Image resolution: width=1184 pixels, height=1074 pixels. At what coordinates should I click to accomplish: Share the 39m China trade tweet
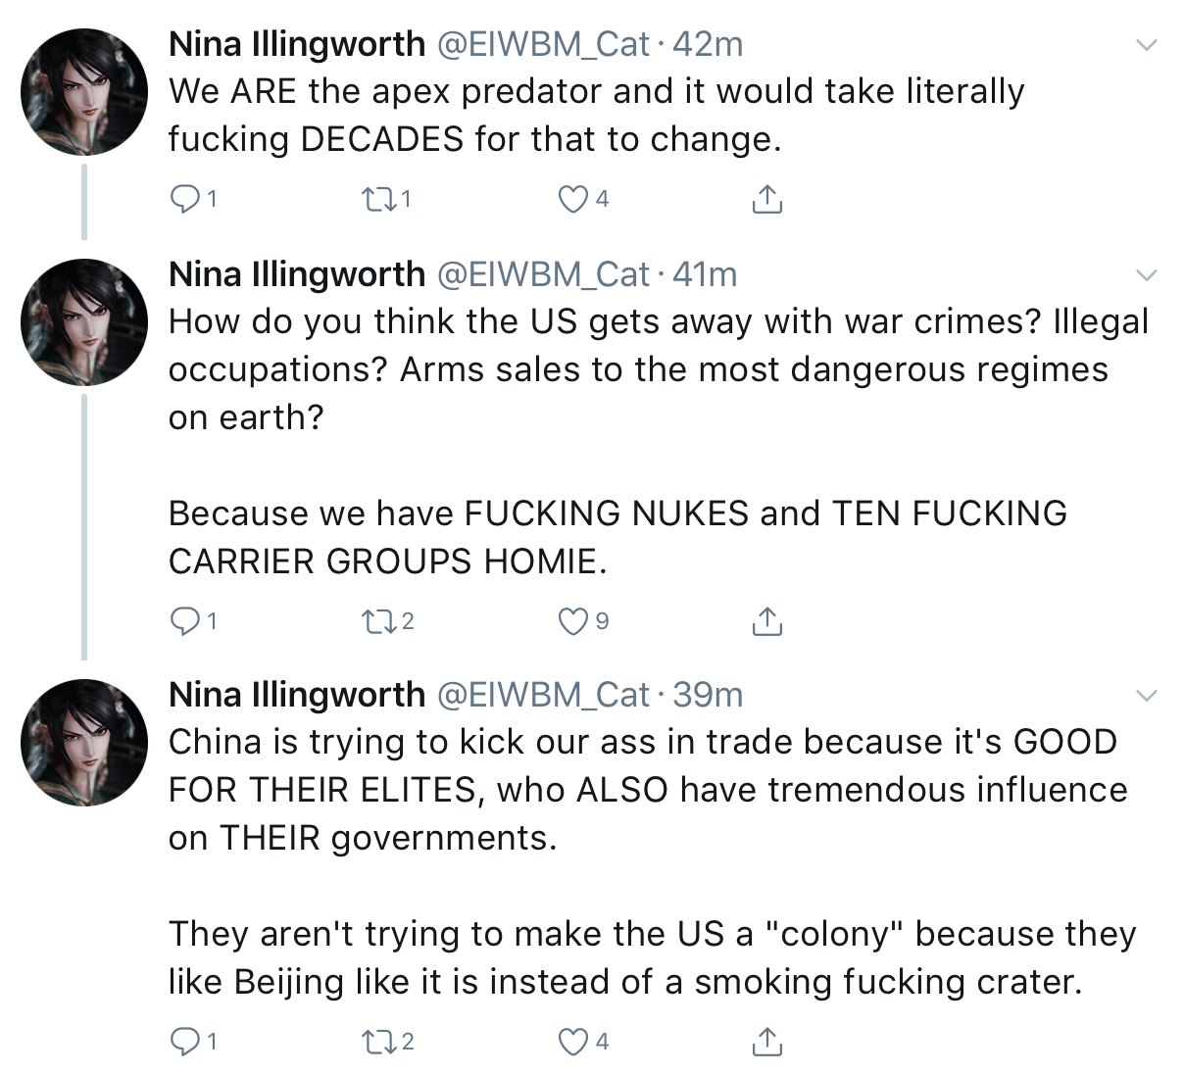(x=766, y=1042)
